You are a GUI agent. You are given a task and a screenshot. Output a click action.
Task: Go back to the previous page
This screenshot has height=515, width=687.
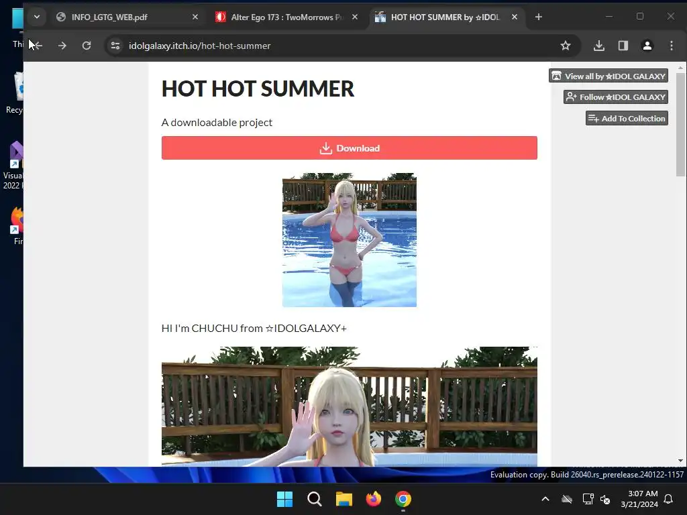click(38, 46)
